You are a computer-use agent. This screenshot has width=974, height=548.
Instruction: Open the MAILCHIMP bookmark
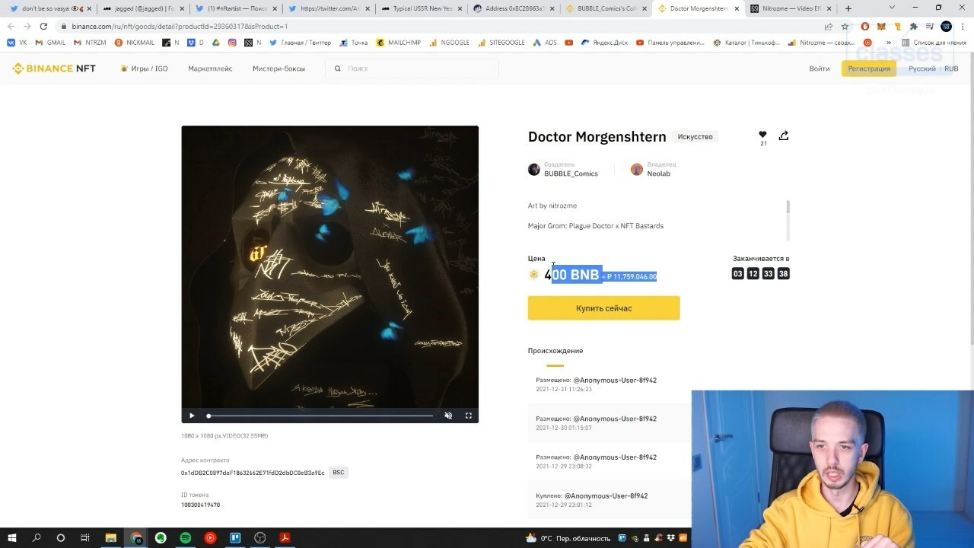tap(399, 43)
